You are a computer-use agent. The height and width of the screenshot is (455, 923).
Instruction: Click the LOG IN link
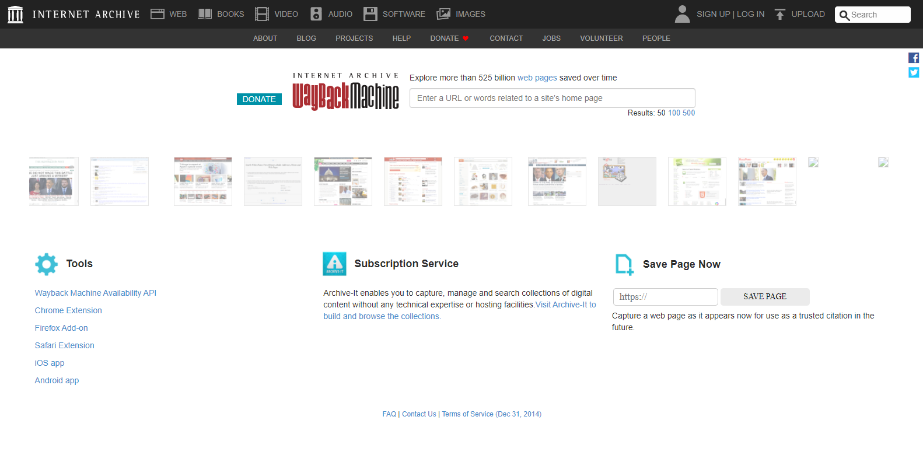tap(751, 14)
